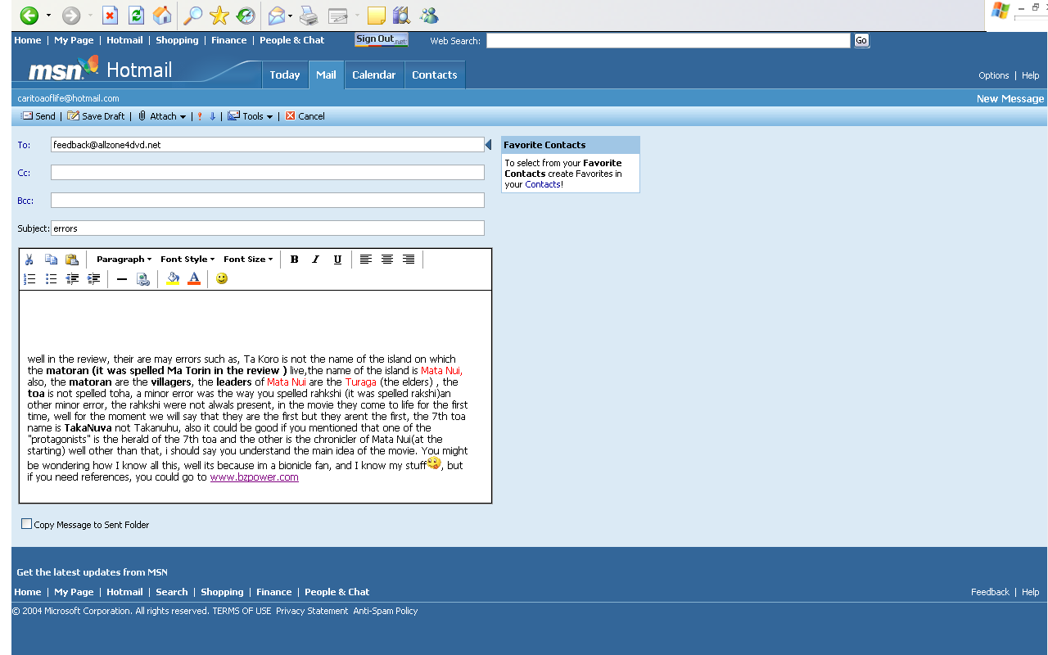The height and width of the screenshot is (655, 1048).
Task: Underline the selected message text
Action: click(337, 260)
